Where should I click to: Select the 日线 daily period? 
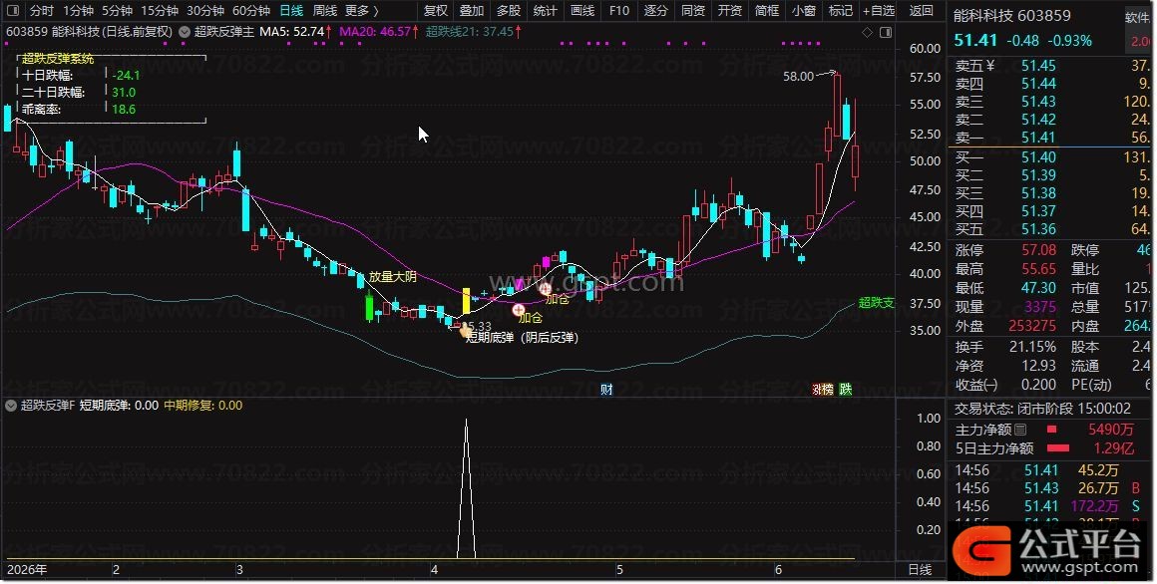pyautogui.click(x=291, y=10)
